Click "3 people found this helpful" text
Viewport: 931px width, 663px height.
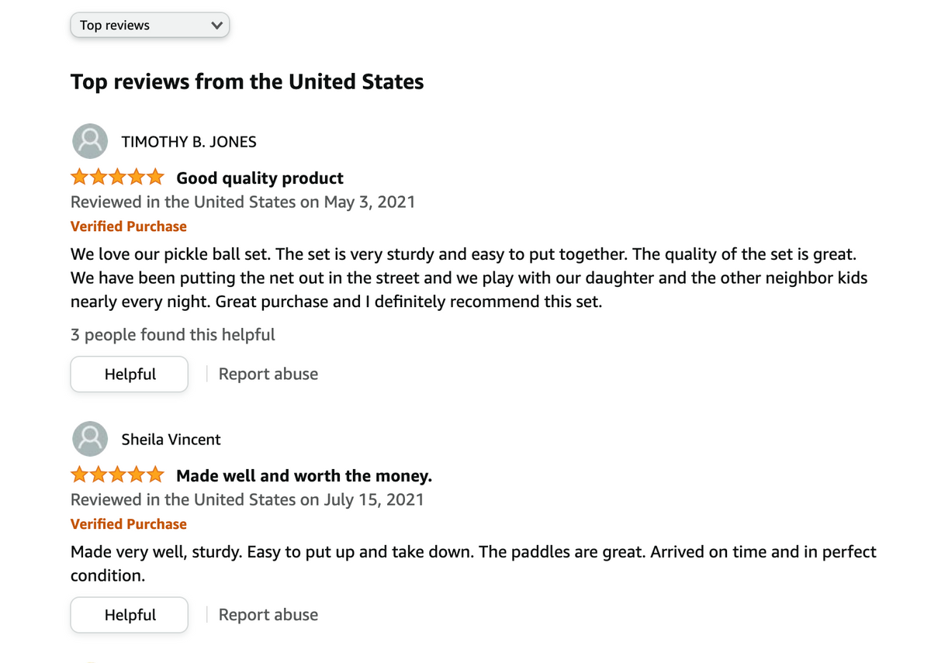coord(172,335)
